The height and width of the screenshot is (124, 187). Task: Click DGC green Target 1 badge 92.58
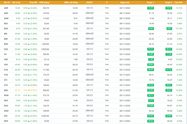coord(150,106)
